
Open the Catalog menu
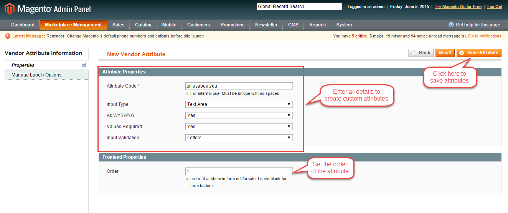click(x=143, y=25)
